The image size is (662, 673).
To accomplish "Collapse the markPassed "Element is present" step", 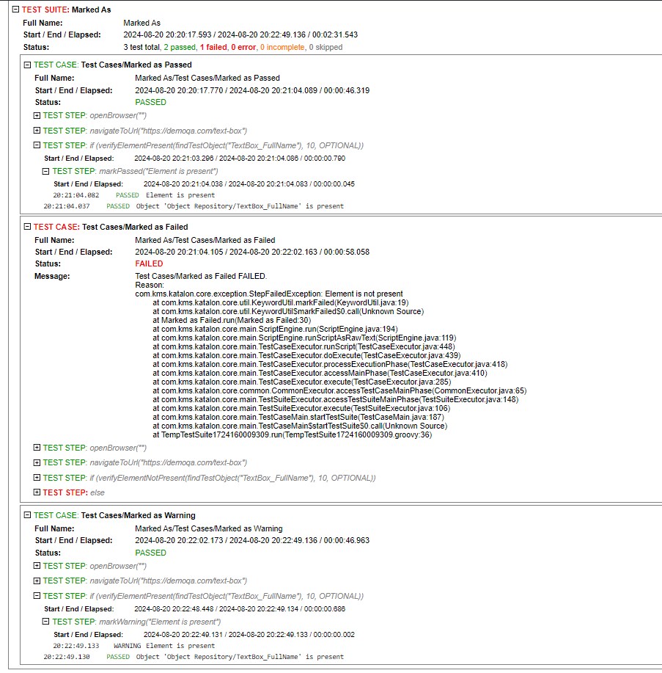I will (x=47, y=171).
